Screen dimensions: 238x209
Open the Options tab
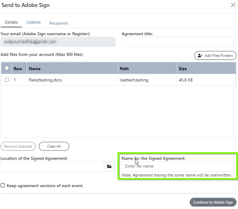[33, 22]
